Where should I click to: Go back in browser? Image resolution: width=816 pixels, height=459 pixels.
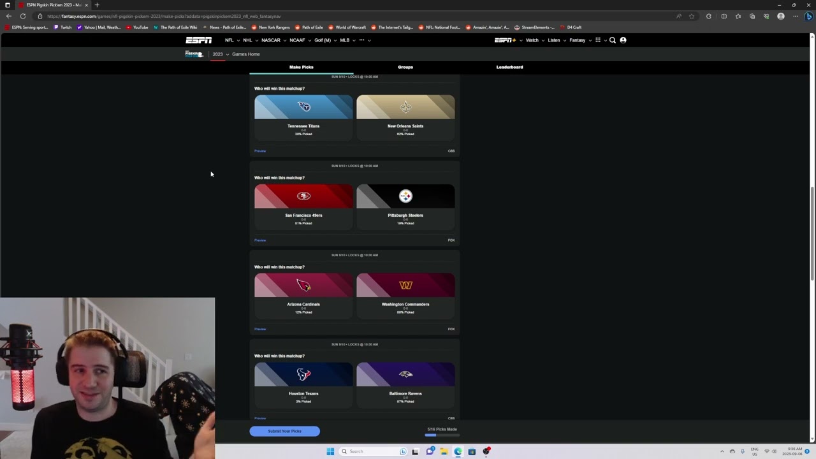click(x=8, y=16)
